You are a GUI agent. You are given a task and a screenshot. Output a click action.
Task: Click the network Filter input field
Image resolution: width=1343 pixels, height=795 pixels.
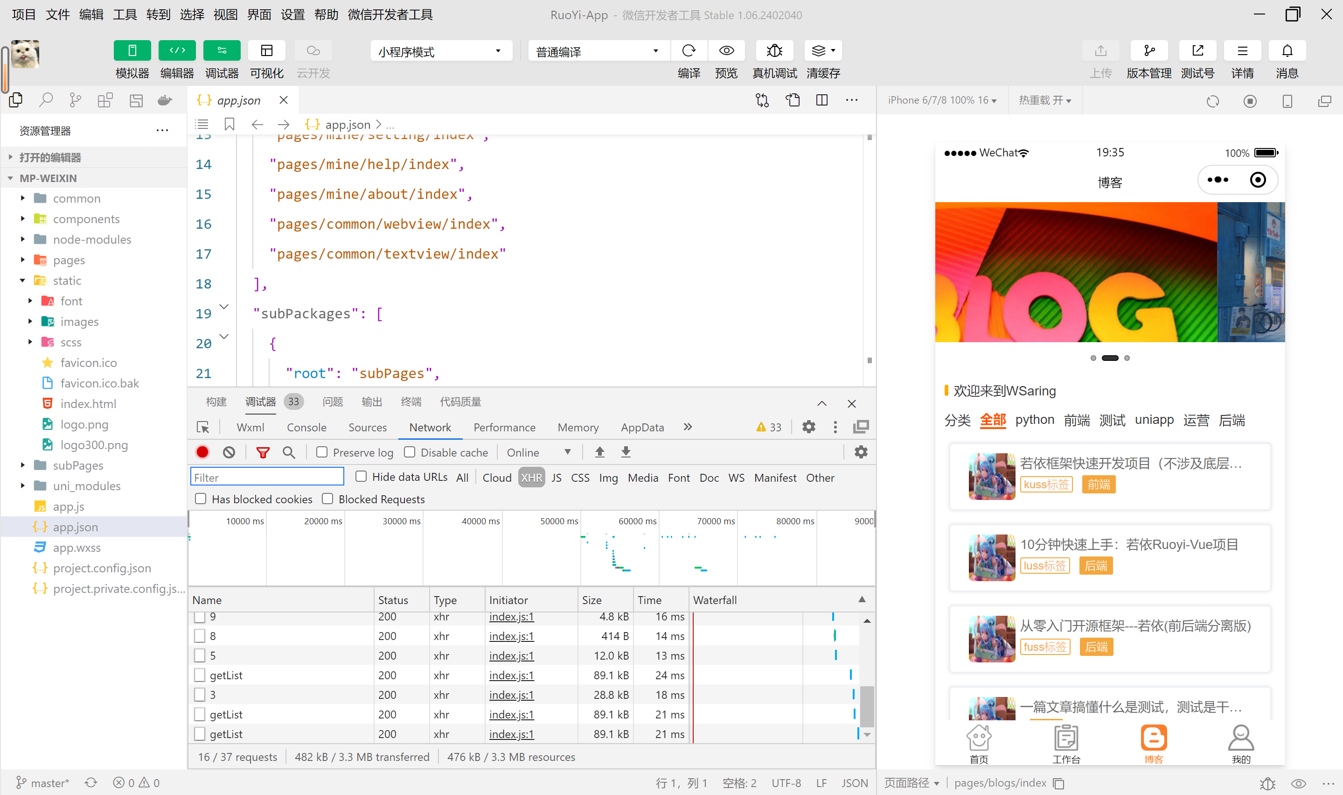[267, 477]
